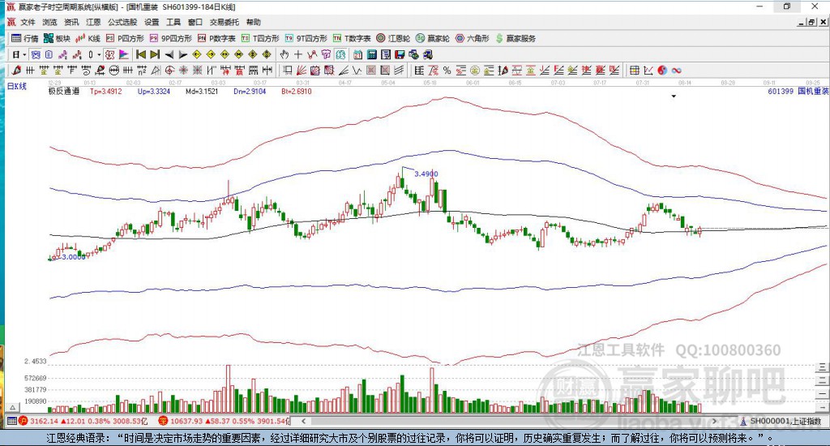Open the 赢家服务 button
The width and height of the screenshot is (830, 446).
click(516, 38)
